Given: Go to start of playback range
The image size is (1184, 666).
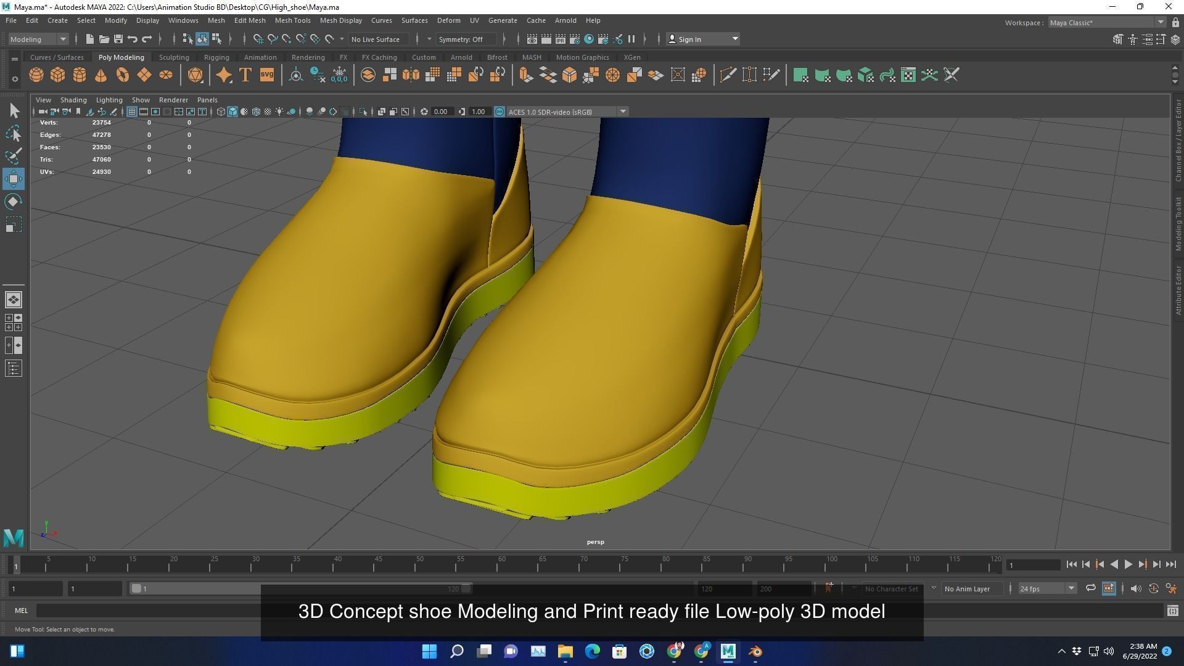Looking at the screenshot, I should (1071, 564).
